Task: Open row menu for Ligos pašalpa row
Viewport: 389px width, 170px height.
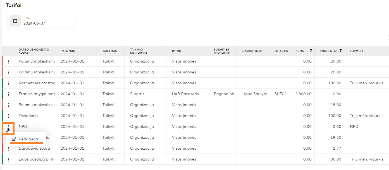Action: click(x=8, y=159)
